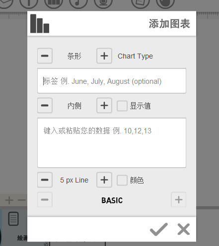Select previous style before BASIC
This screenshot has width=219, height=246.
pyautogui.click(x=45, y=199)
